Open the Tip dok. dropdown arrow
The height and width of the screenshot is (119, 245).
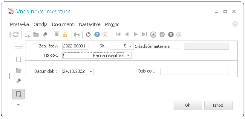click(128, 56)
